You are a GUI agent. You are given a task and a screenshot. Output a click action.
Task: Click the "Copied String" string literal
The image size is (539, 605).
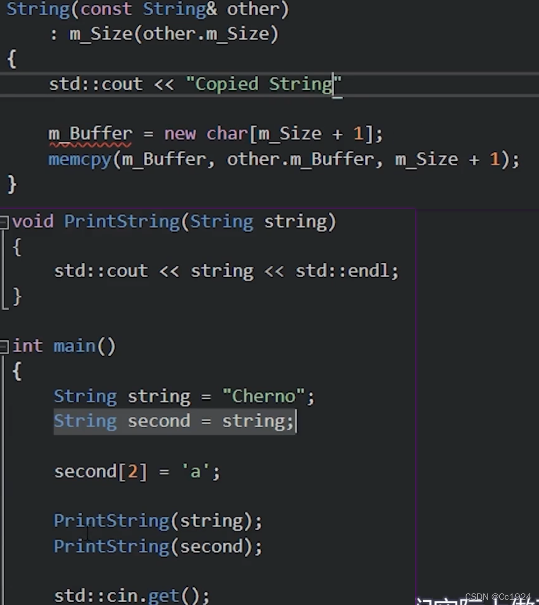[x=264, y=84]
